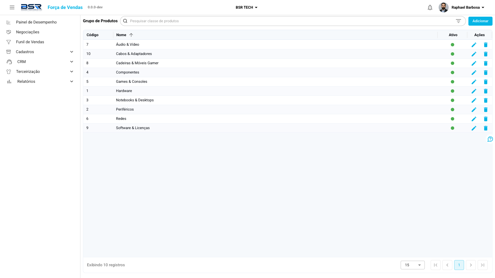The width and height of the screenshot is (495, 278).
Task: Delete the Software & Licenças group
Action: pos(486,128)
